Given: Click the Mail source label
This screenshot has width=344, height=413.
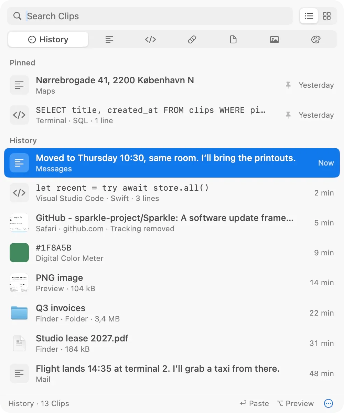Looking at the screenshot, I should coord(43,380).
